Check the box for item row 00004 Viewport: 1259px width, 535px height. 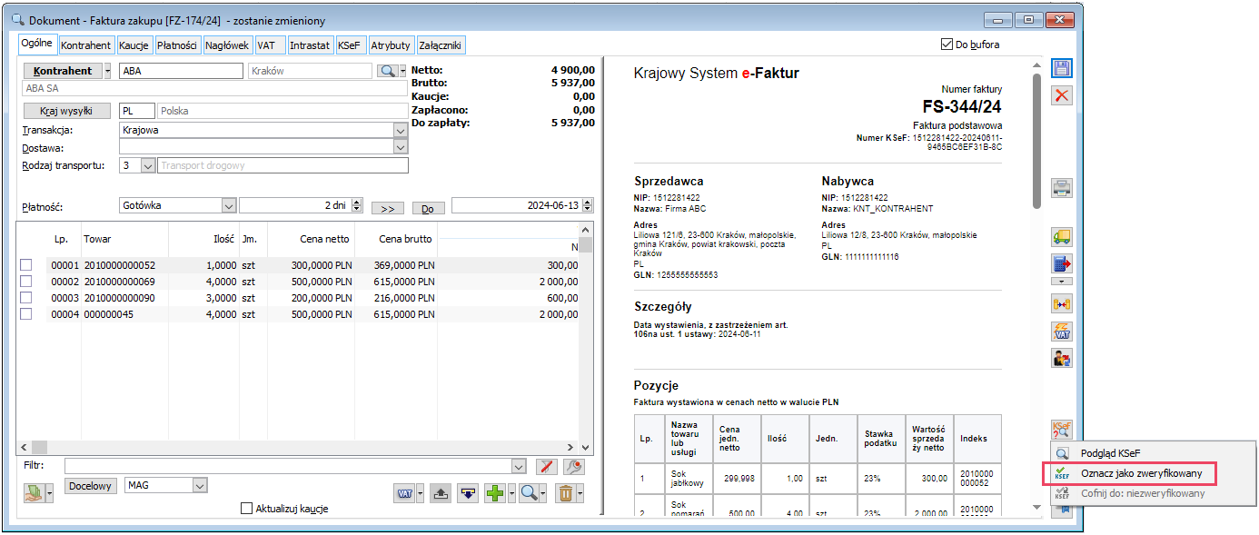[26, 314]
